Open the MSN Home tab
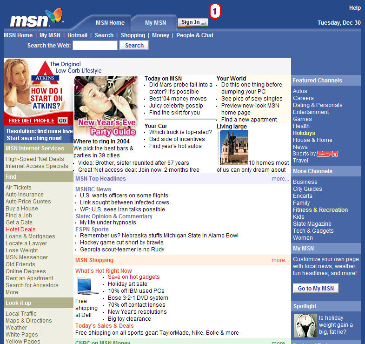 click(110, 23)
